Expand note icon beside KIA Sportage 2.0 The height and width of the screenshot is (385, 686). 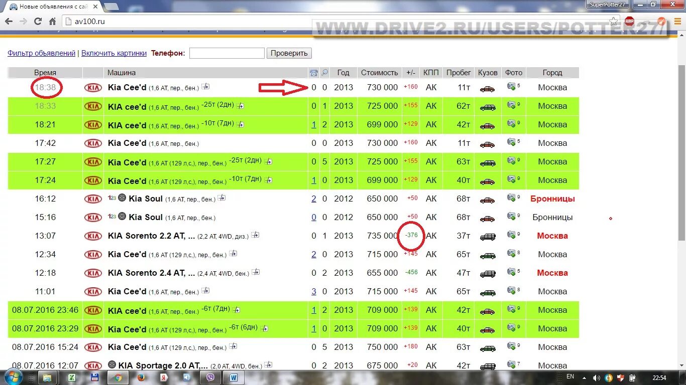(x=269, y=364)
